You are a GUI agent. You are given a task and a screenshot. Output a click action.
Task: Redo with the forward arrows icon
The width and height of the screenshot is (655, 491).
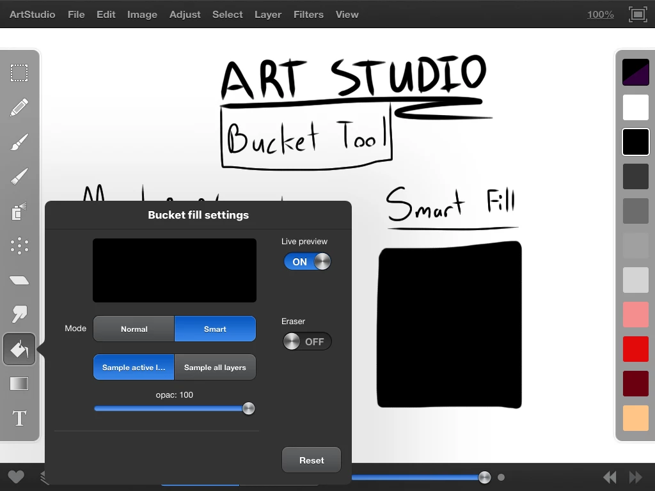tap(636, 477)
